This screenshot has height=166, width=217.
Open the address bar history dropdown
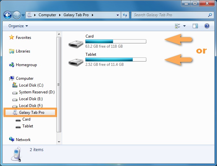118,15
